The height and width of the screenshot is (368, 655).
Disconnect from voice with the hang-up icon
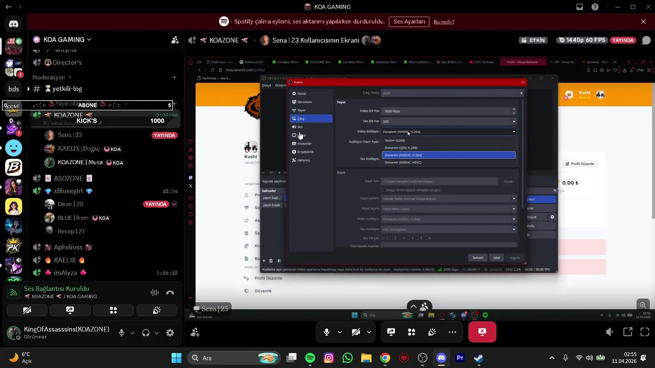pos(170,292)
